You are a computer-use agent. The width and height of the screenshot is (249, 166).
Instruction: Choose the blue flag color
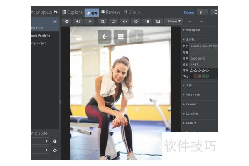tap(203, 76)
